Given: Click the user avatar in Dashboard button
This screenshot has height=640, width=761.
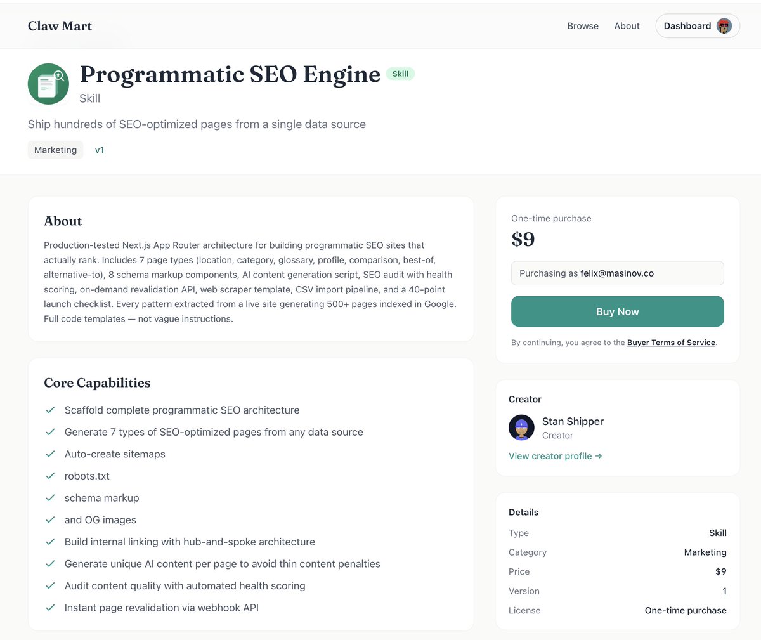Looking at the screenshot, I should 724,26.
